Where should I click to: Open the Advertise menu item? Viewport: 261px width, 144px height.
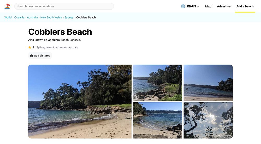(x=224, y=6)
